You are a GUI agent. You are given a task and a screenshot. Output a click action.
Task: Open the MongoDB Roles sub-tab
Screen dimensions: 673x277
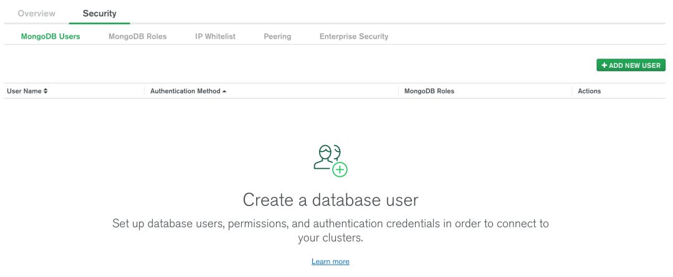137,37
